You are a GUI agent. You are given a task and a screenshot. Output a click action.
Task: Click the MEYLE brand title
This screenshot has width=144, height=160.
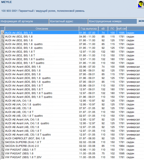(x=6, y=2)
